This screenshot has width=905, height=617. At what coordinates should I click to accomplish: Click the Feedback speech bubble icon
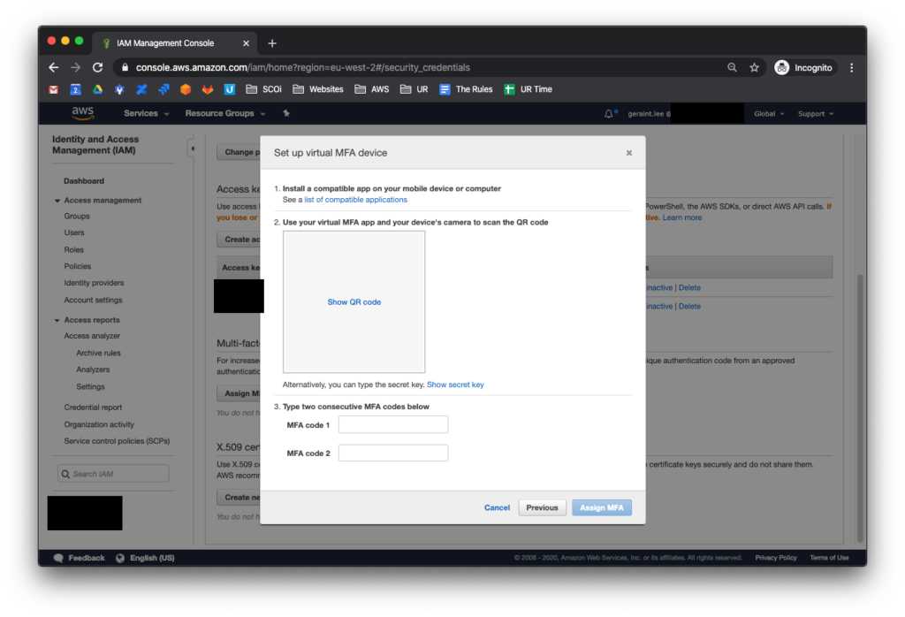click(58, 558)
